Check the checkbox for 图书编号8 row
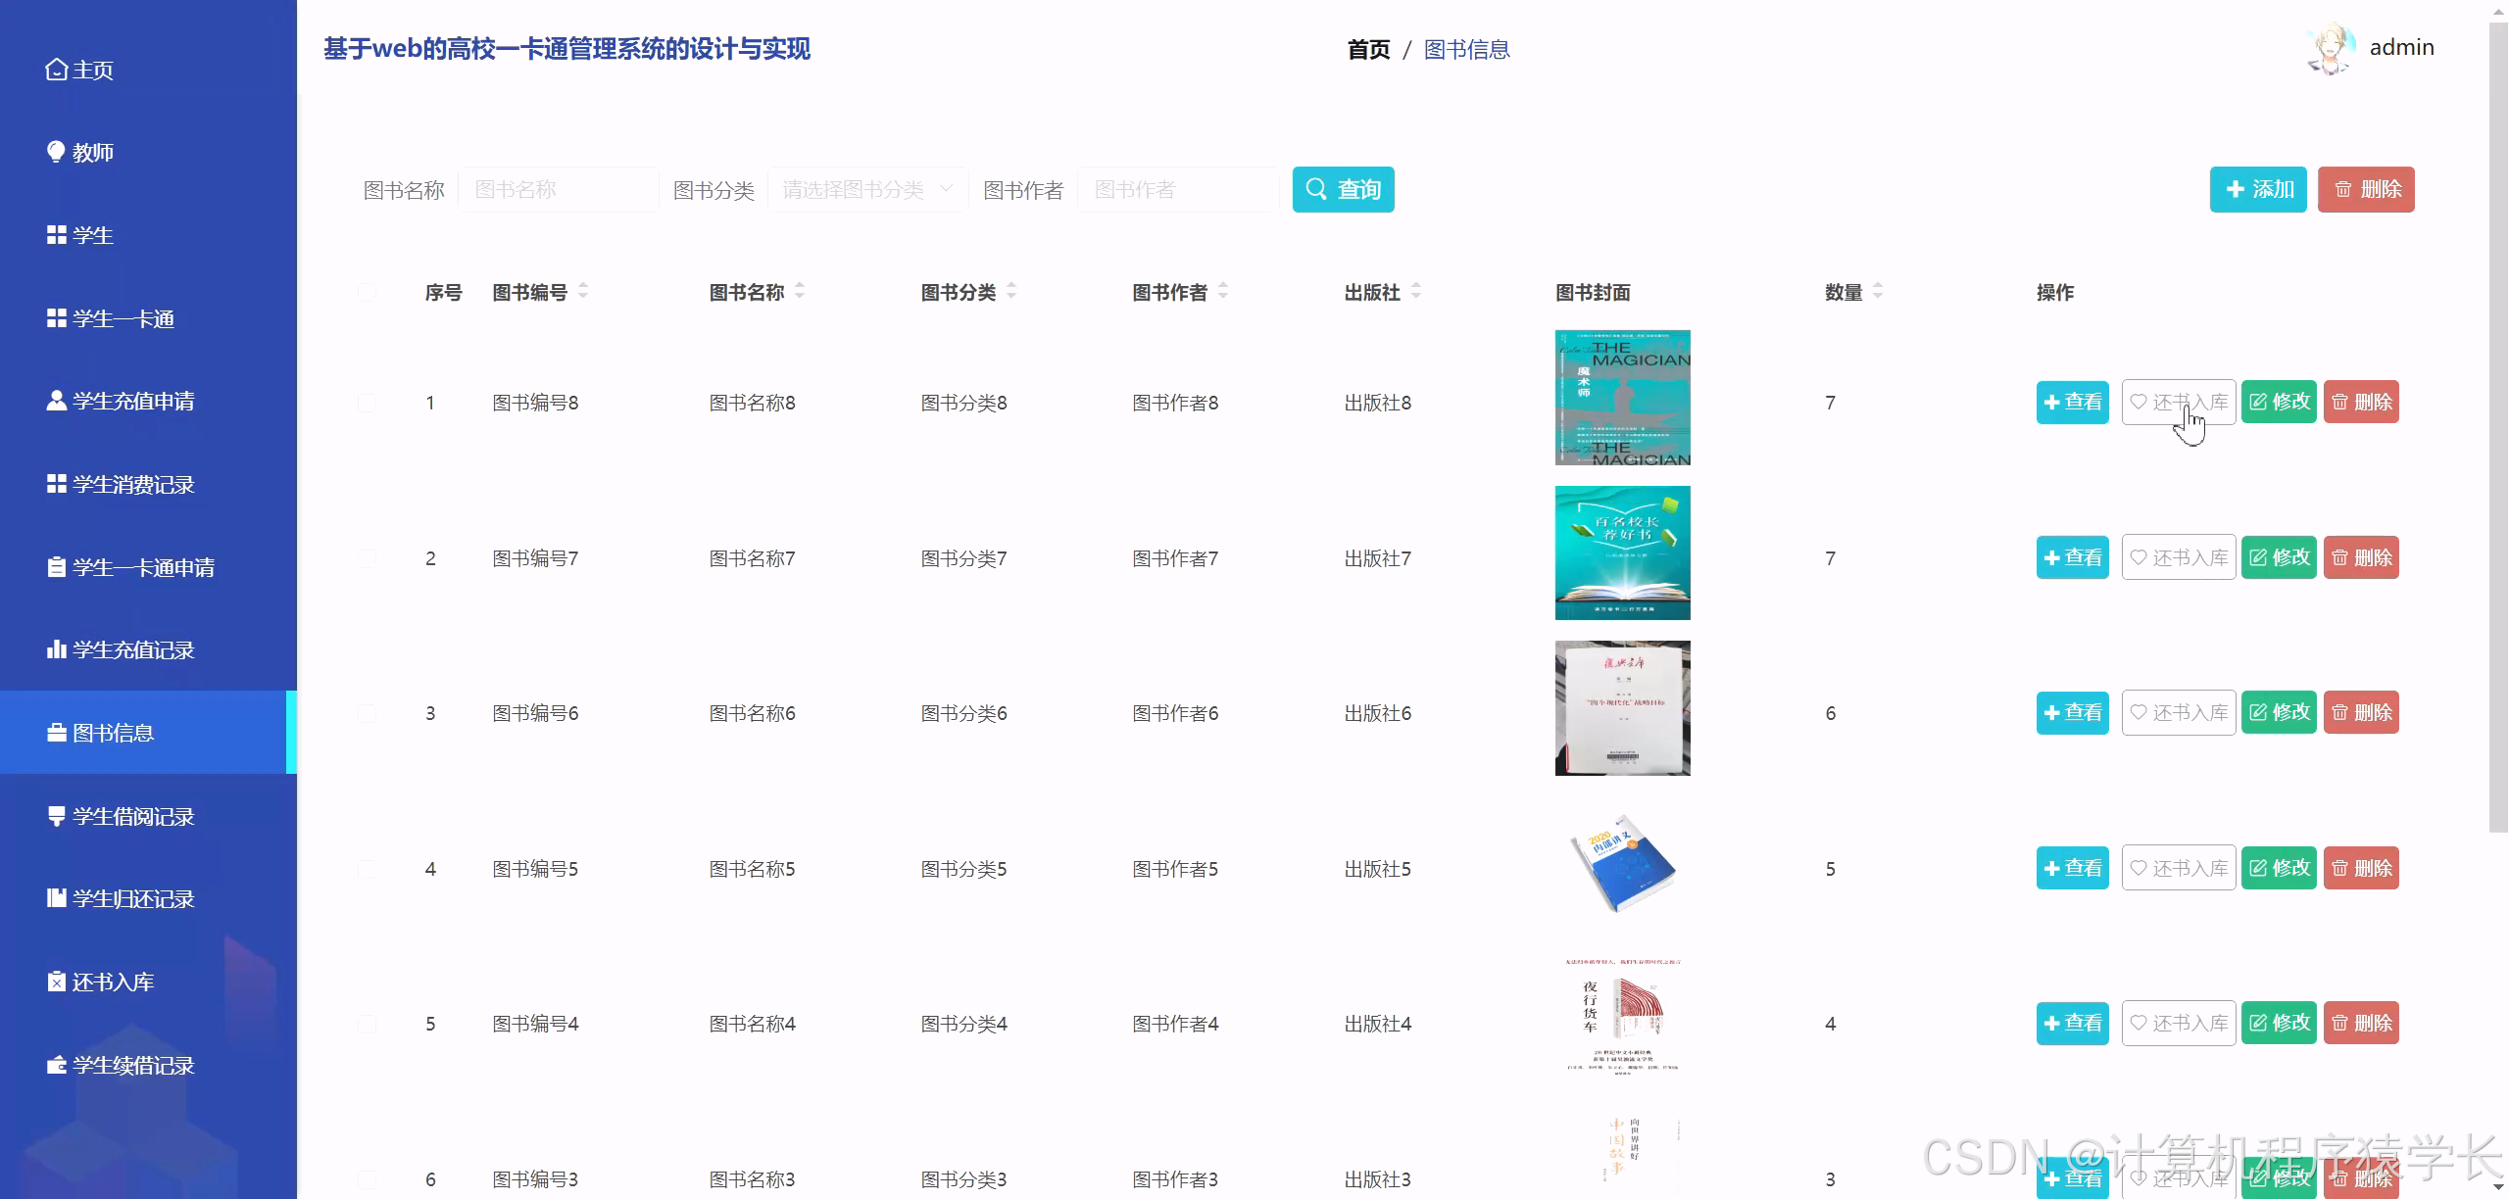 point(368,402)
